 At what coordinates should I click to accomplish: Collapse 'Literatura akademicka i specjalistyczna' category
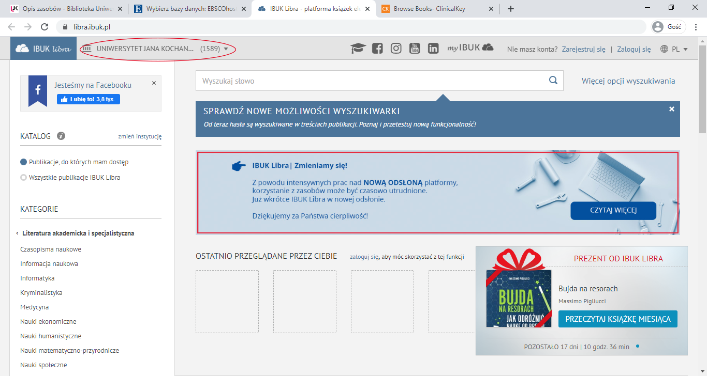17,233
